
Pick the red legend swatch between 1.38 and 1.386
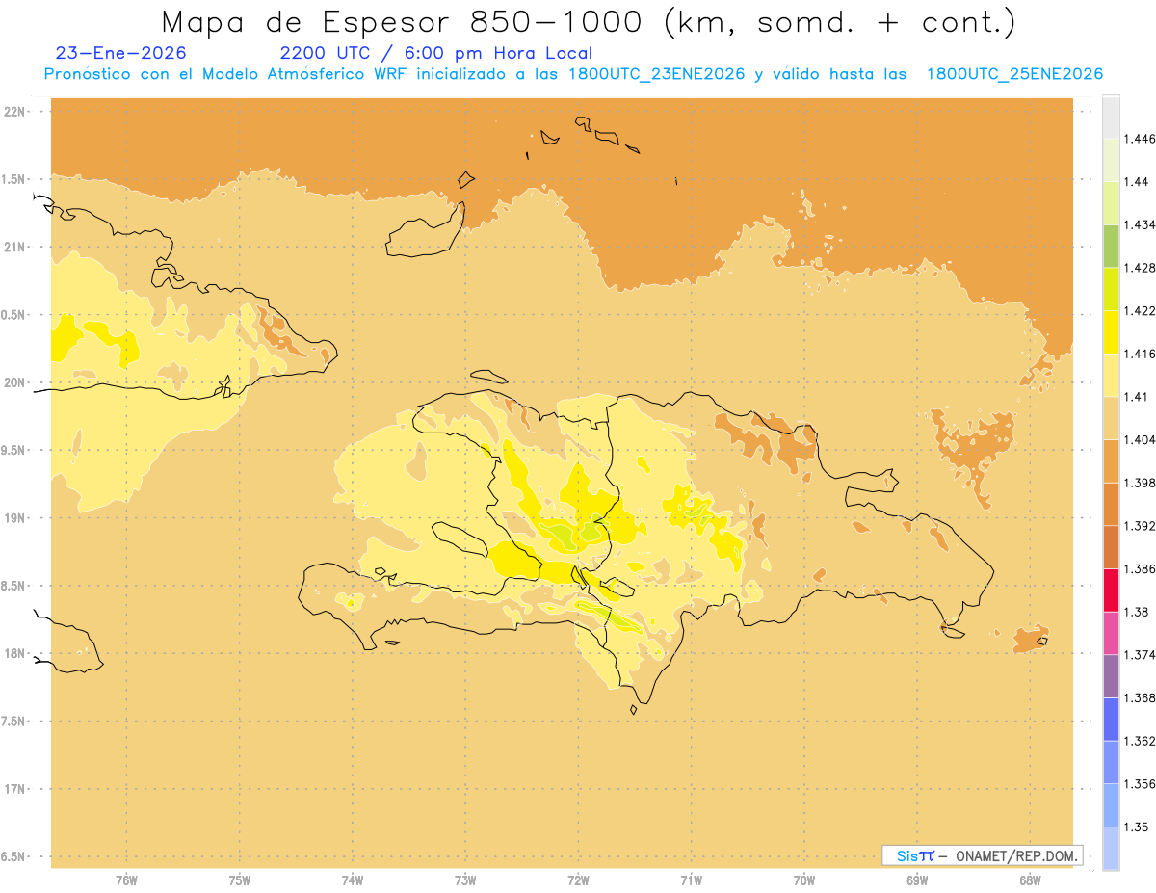point(1111,590)
